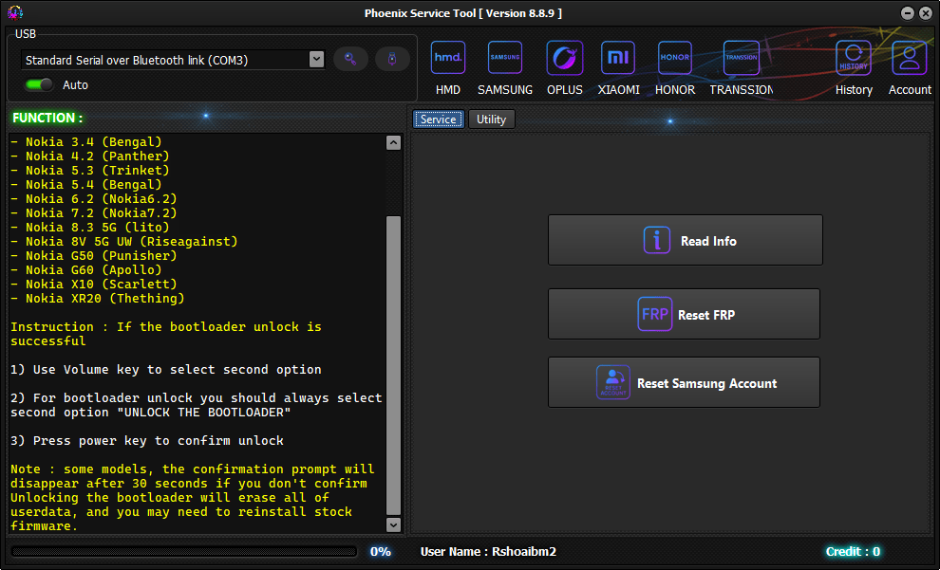The height and width of the screenshot is (570, 940).
Task: Click the Nokia G60 (Apollo) line
Action: [85, 270]
